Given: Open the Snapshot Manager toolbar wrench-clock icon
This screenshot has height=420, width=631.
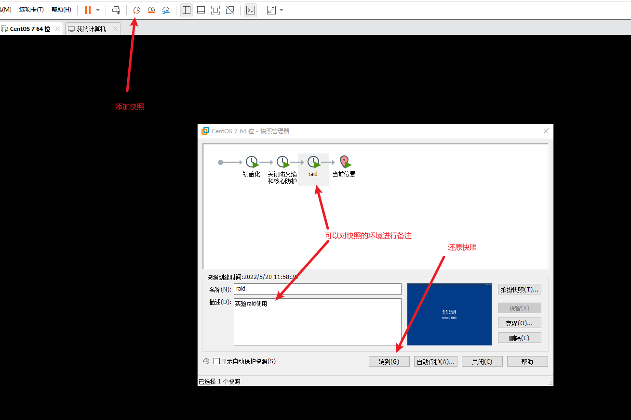Looking at the screenshot, I should click(166, 10).
